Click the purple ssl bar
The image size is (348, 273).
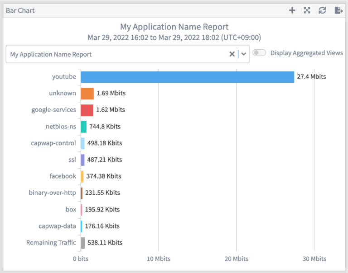click(x=82, y=160)
